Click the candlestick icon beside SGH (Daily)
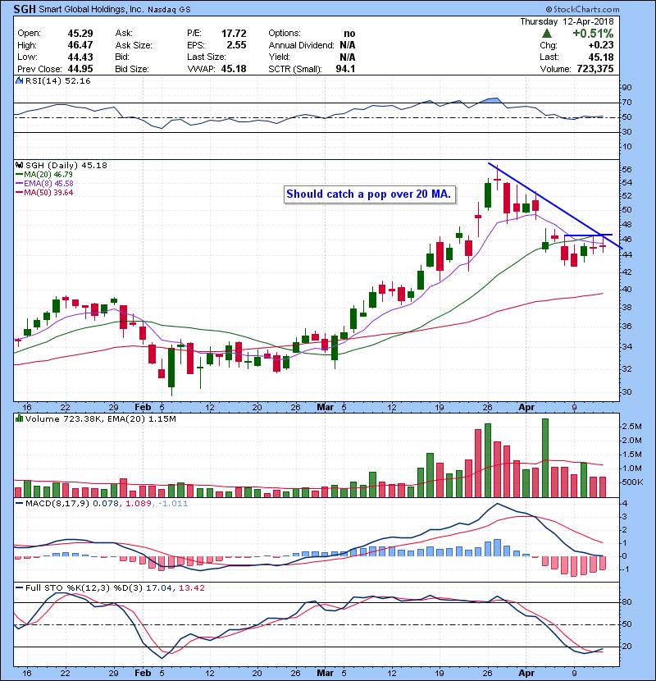 [x=19, y=165]
